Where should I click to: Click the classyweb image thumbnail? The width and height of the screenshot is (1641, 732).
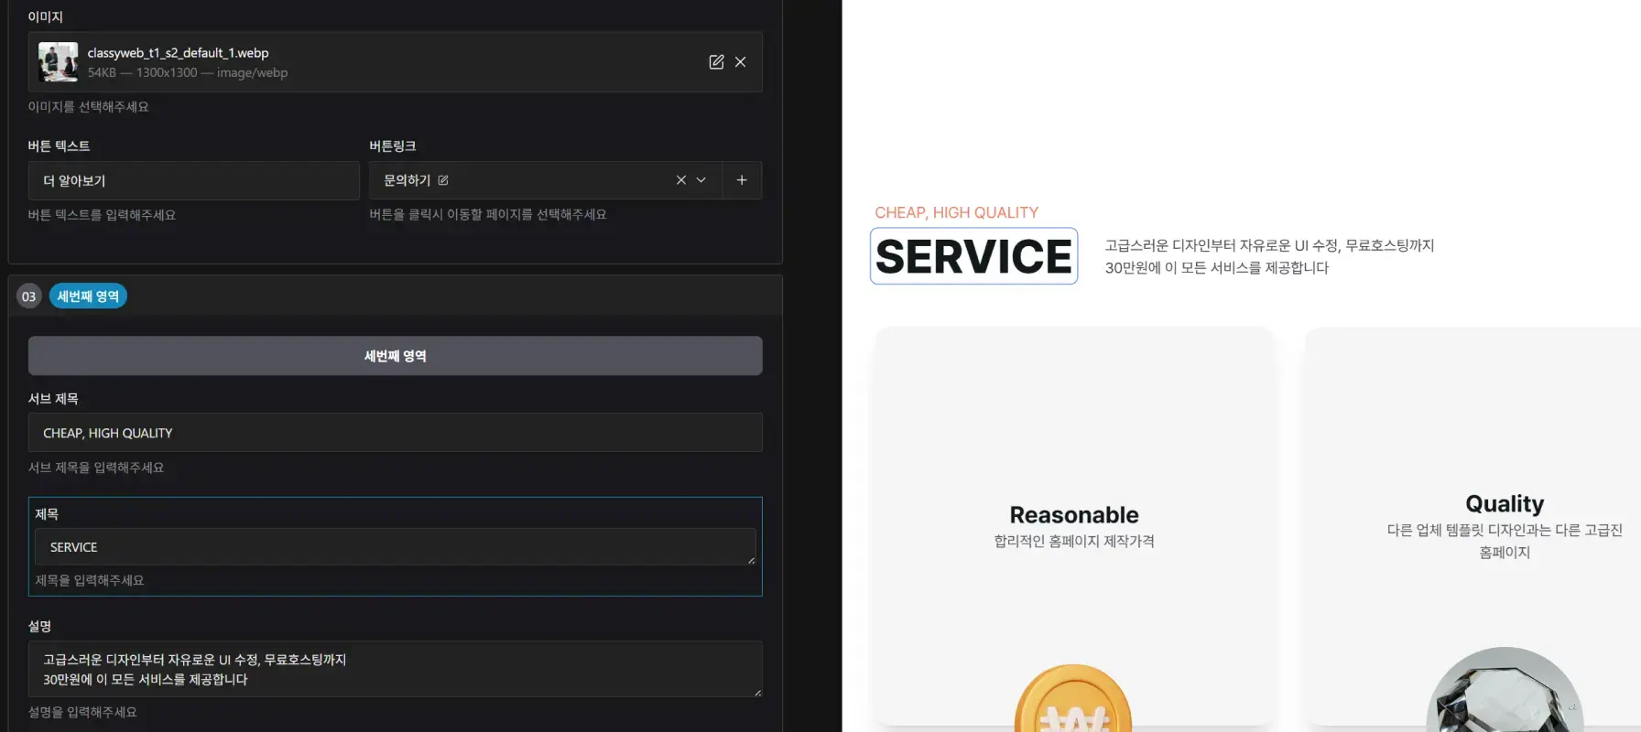pyautogui.click(x=58, y=62)
